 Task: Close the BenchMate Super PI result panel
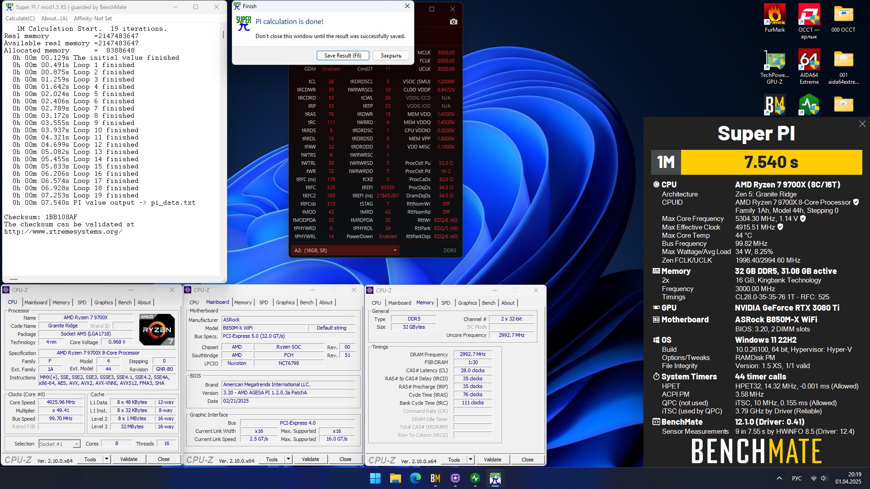(862, 124)
